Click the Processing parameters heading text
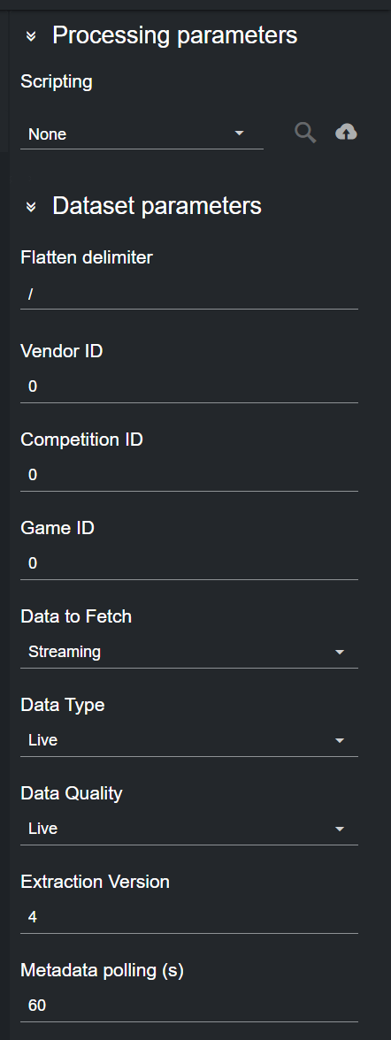Screen dimensions: 391x1040 pos(174,35)
